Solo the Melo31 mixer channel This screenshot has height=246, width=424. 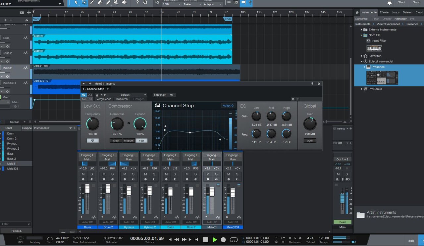click(x=216, y=174)
